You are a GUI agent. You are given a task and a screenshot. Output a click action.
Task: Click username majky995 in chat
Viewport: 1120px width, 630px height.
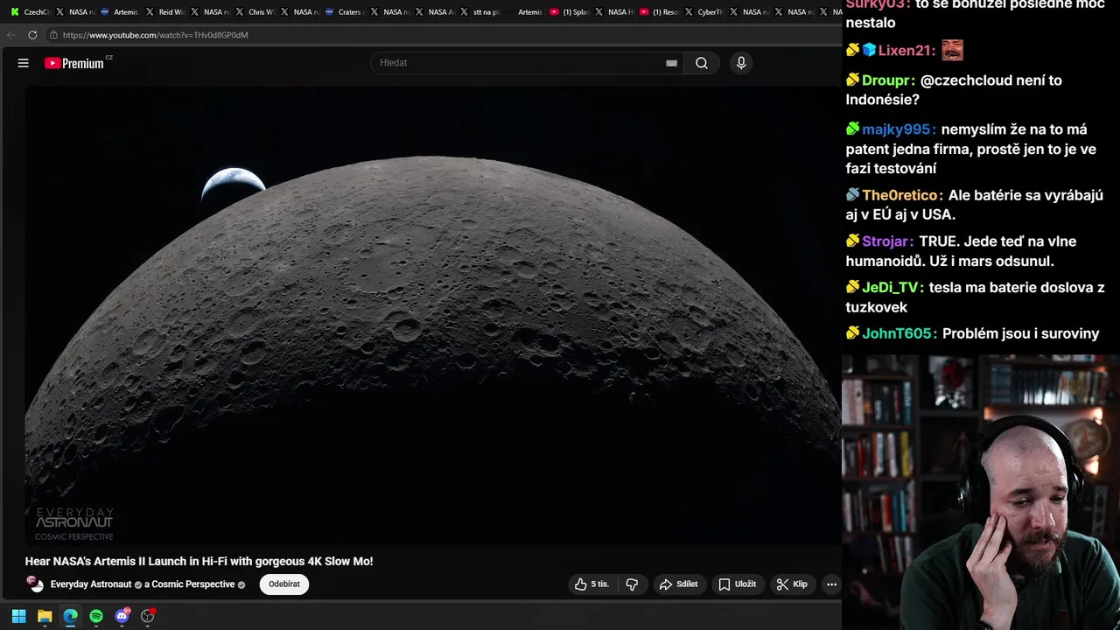899,129
